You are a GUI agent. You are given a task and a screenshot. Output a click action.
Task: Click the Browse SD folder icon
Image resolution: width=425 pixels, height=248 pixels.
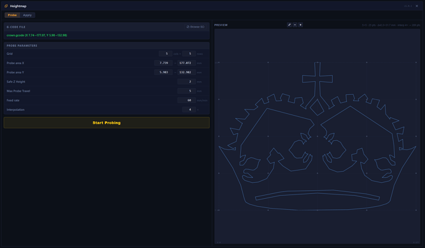(x=188, y=27)
